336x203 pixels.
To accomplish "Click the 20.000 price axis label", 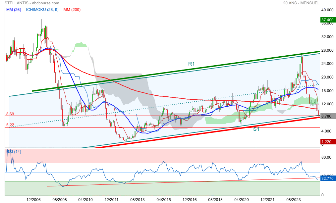I will [x=327, y=77].
